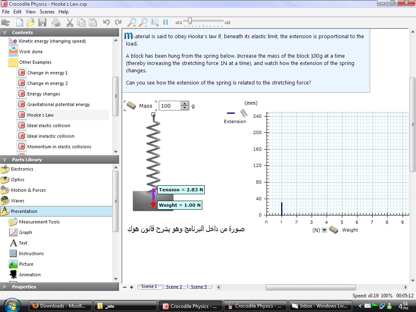Open the Scenes menu
The height and width of the screenshot is (312, 416).
(47, 12)
